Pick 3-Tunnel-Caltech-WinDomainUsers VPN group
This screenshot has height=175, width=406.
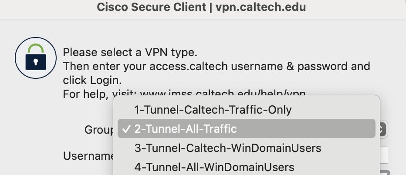228,148
